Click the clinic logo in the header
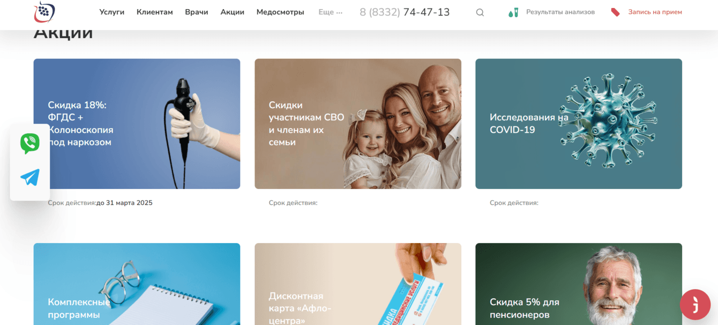718x325 pixels. (44, 12)
